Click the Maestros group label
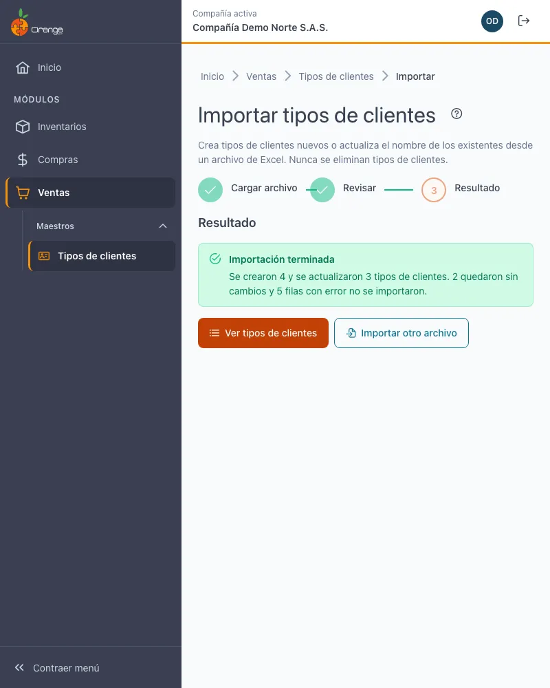 click(x=55, y=226)
